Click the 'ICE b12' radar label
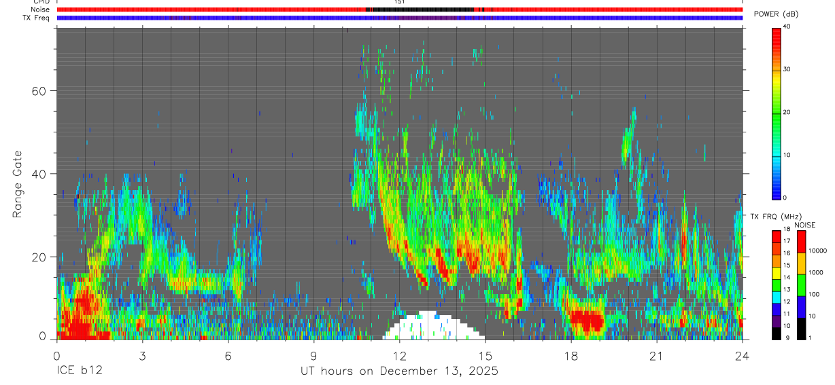The width and height of the screenshot is (835, 385). (79, 371)
